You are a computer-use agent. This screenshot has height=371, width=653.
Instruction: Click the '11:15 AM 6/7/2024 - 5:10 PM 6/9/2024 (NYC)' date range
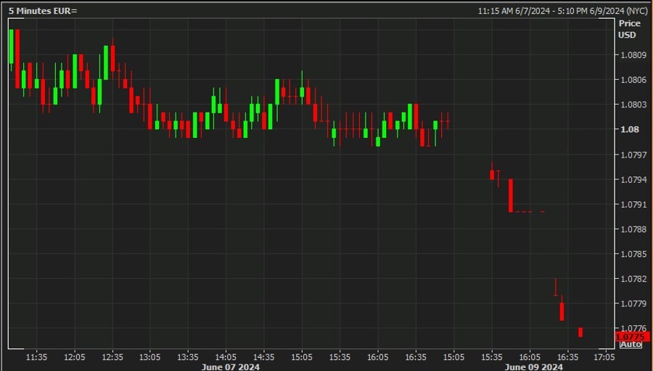point(562,11)
